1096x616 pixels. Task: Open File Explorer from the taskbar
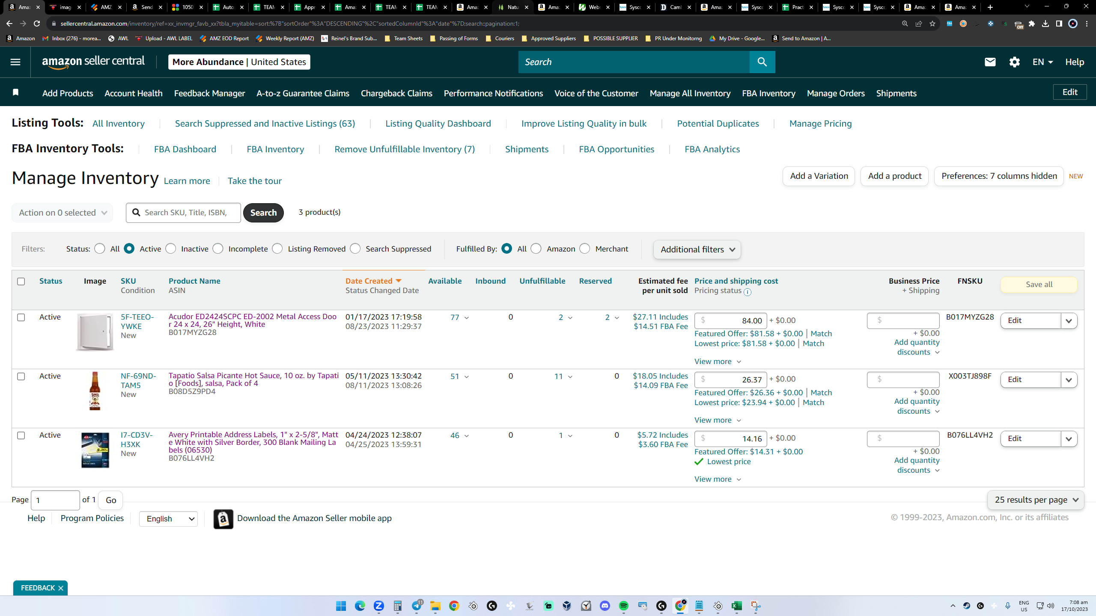click(435, 606)
